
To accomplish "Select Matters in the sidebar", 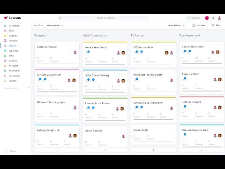I will (x=13, y=46).
